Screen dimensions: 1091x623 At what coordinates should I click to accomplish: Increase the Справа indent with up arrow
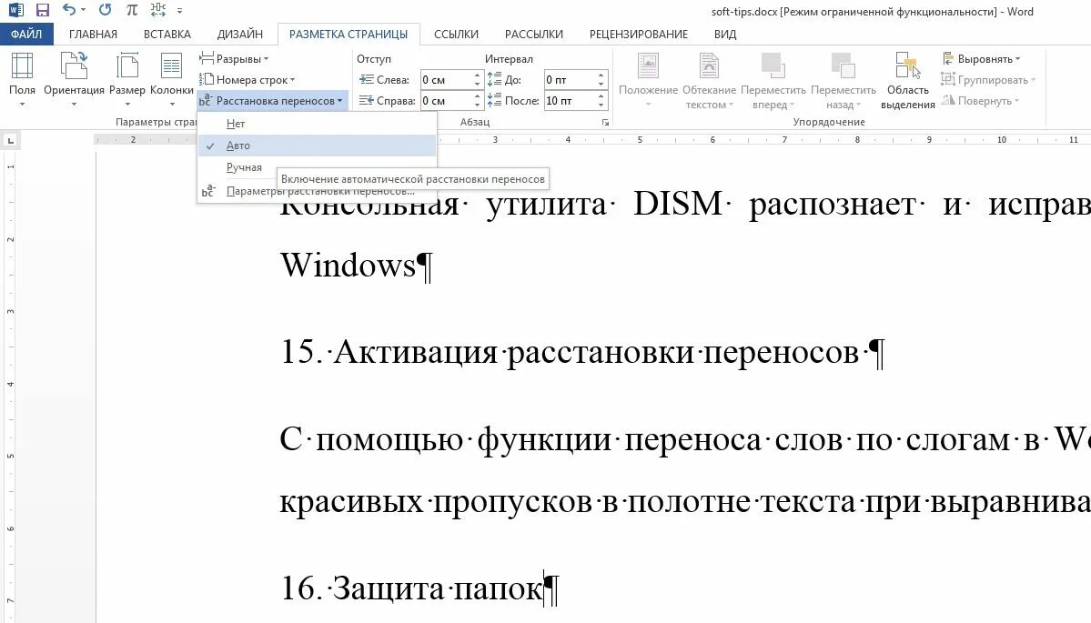tap(478, 96)
